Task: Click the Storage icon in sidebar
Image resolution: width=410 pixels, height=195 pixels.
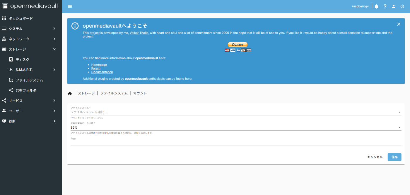Action: click(4, 49)
